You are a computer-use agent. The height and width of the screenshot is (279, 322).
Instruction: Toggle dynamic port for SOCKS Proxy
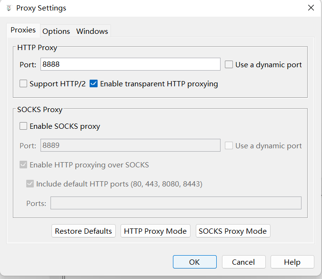point(229,145)
